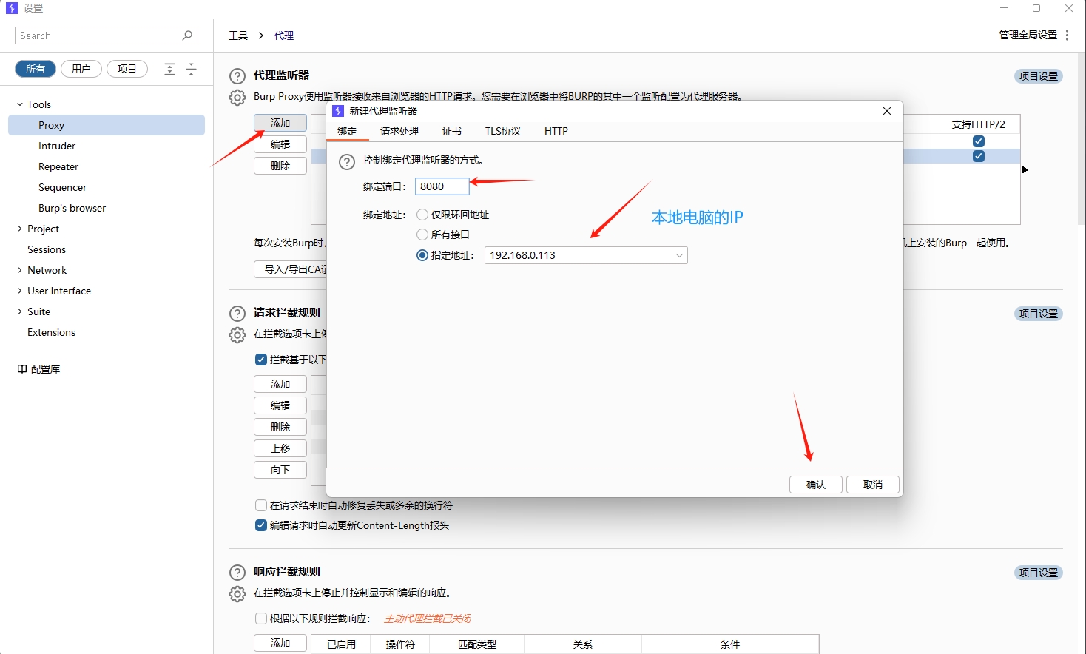This screenshot has height=654, width=1086.
Task: Switch to the 请求处理 tab
Action: click(x=399, y=131)
